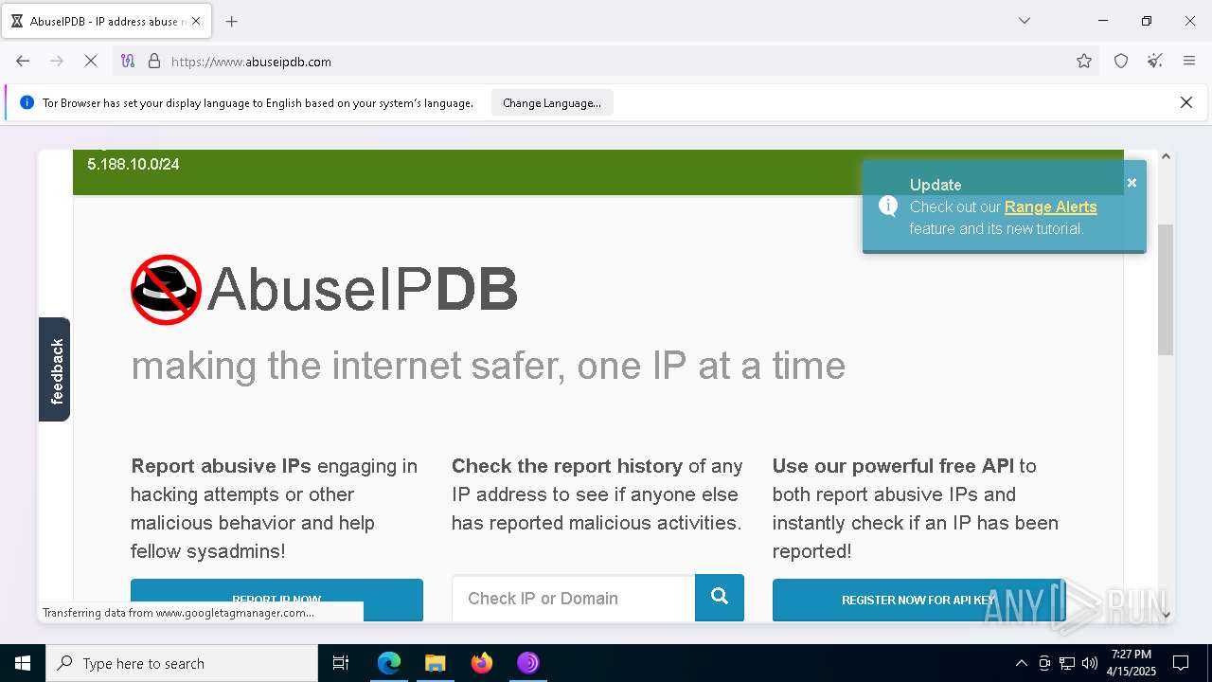Click the New Identity broom icon
Image resolution: width=1212 pixels, height=682 pixels.
tap(1155, 62)
